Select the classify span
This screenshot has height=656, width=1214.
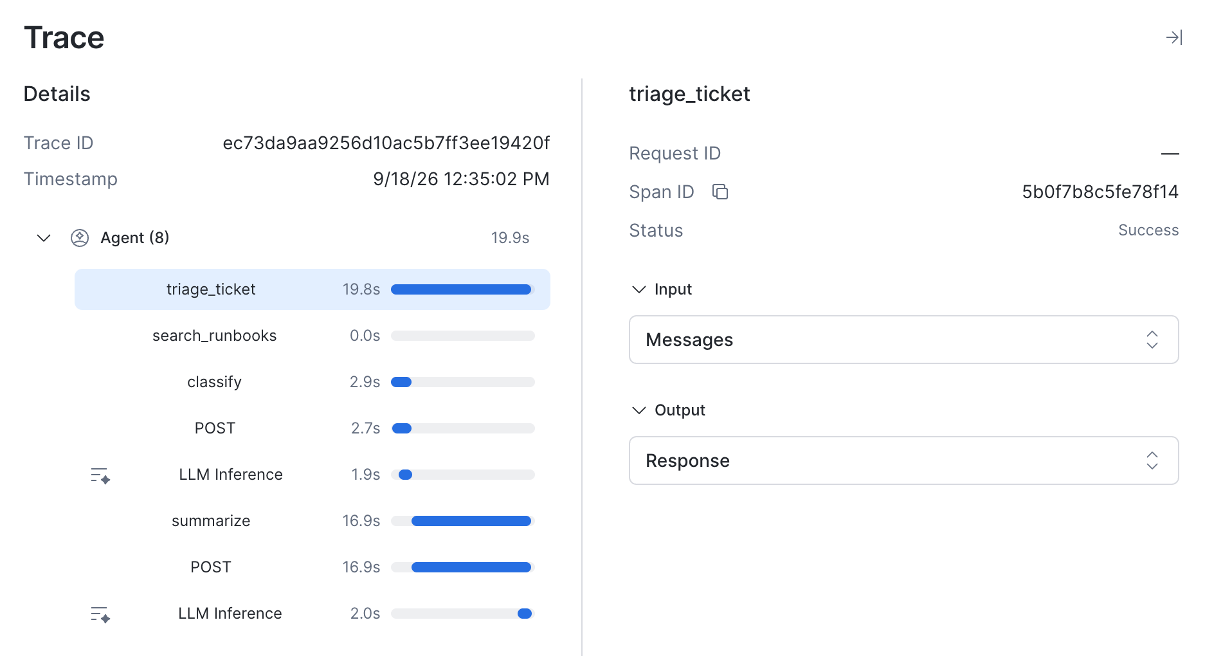[313, 382]
